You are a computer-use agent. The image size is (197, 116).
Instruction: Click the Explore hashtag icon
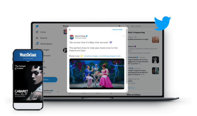(x=37, y=38)
